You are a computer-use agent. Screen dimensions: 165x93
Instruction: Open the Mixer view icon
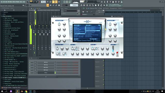click(x=90, y=5)
